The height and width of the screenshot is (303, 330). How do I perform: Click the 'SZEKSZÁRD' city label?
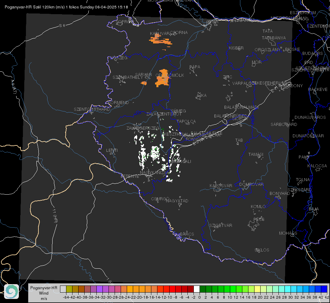pos(299,190)
